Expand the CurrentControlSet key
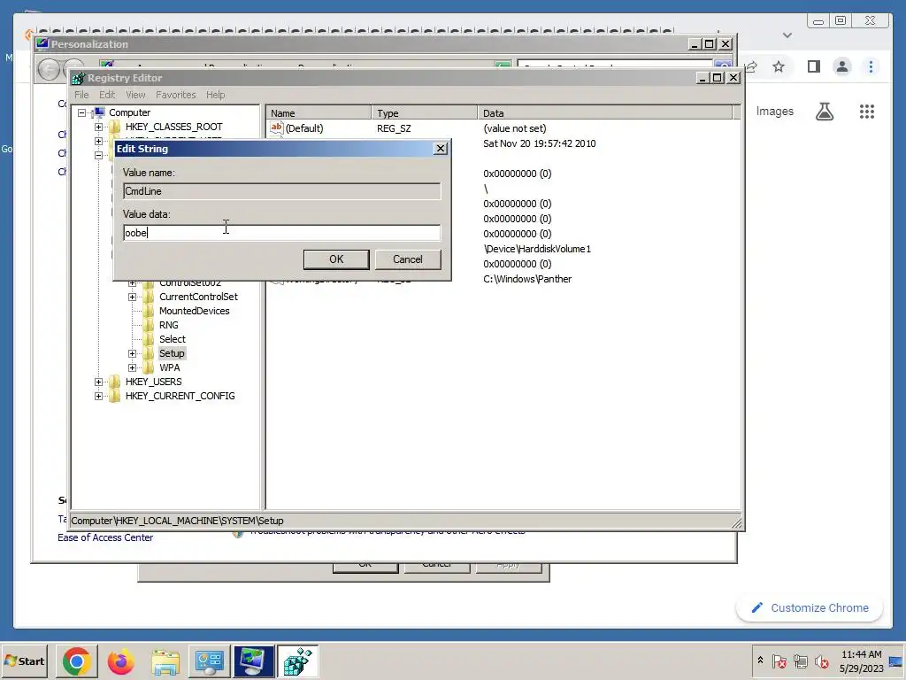 133,297
